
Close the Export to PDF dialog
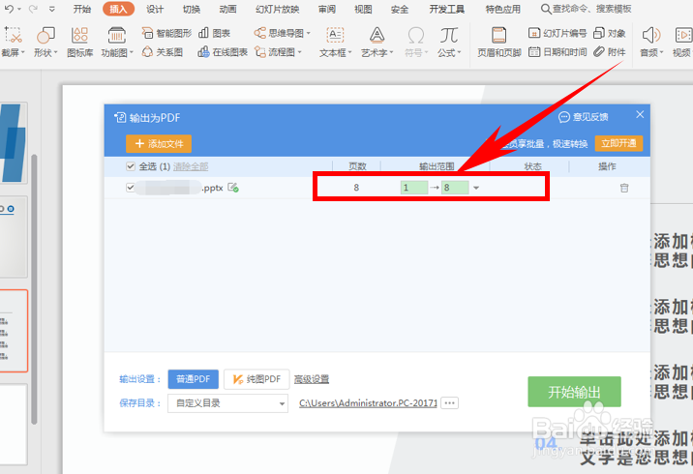tap(640, 114)
